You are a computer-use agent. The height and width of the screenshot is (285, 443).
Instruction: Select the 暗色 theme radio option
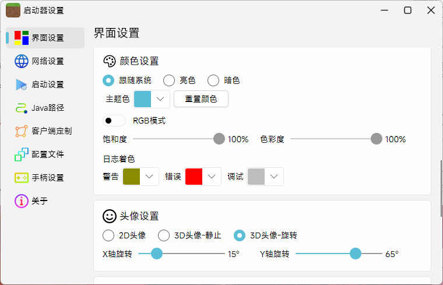pos(213,80)
